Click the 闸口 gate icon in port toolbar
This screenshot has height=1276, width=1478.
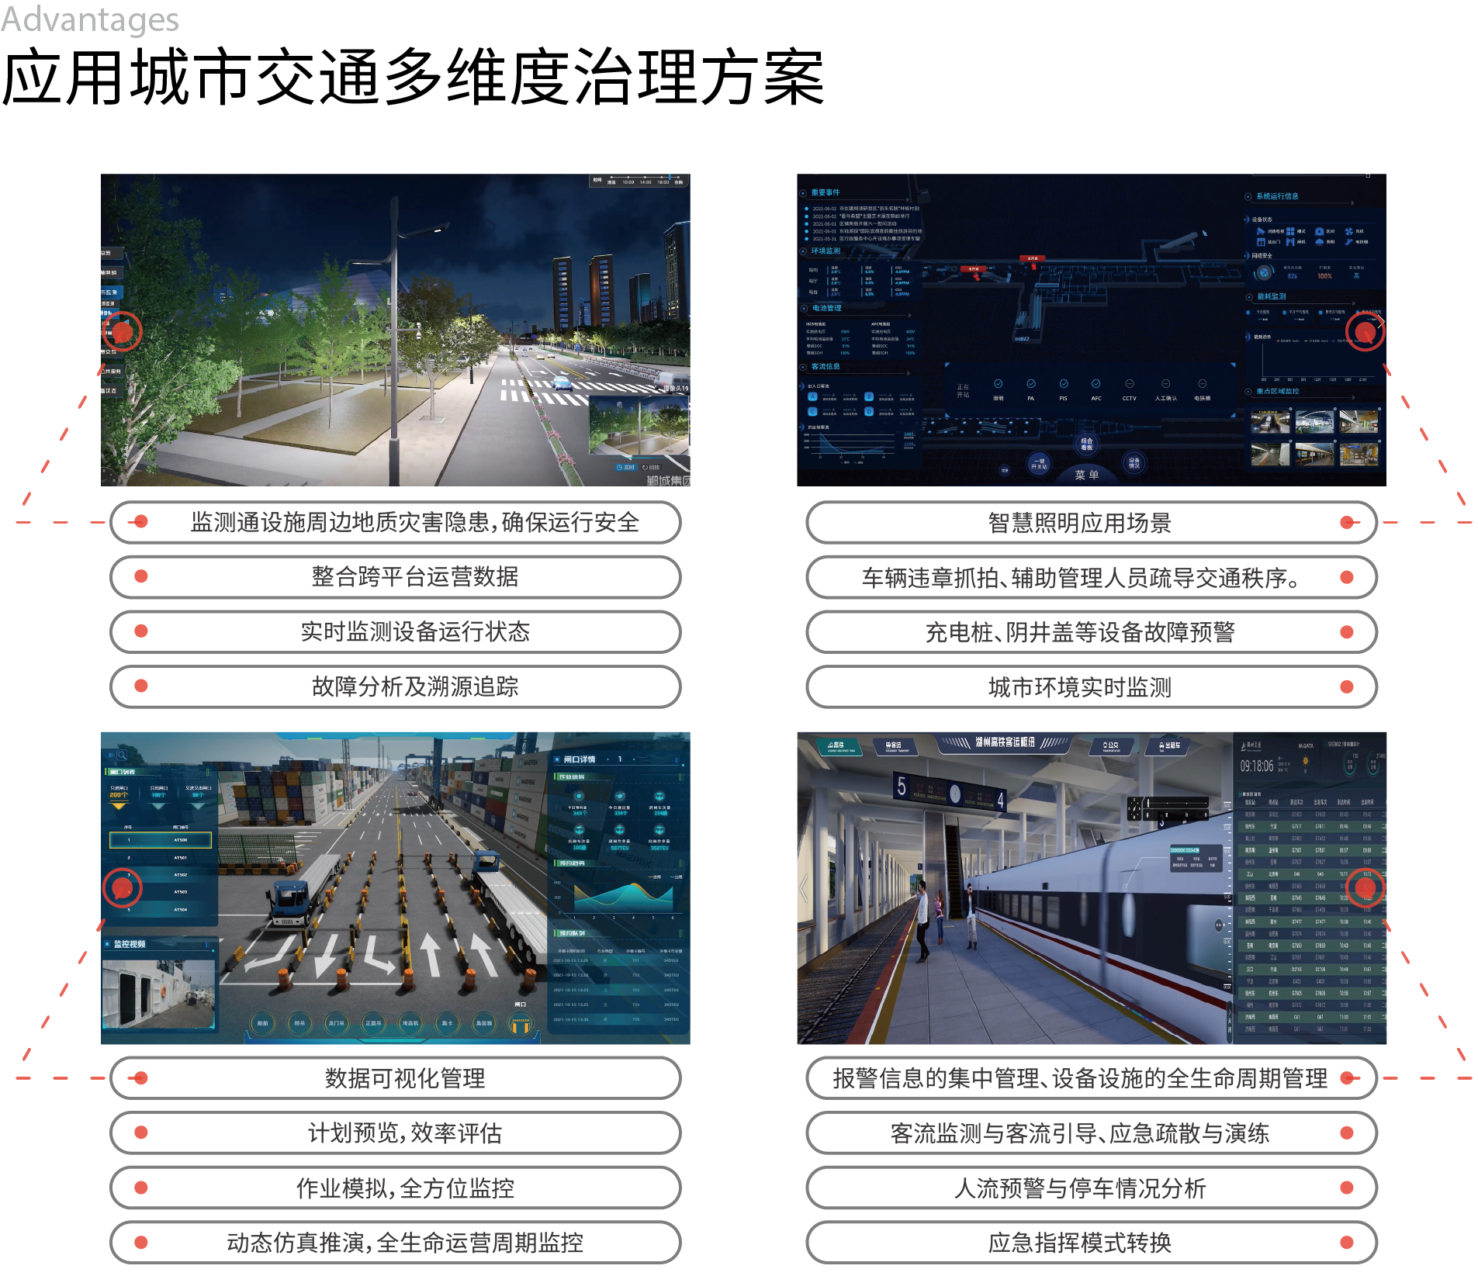(x=521, y=1023)
